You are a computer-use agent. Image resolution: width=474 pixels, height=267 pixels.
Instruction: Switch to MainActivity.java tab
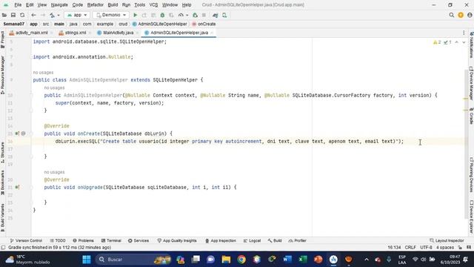[x=118, y=33]
